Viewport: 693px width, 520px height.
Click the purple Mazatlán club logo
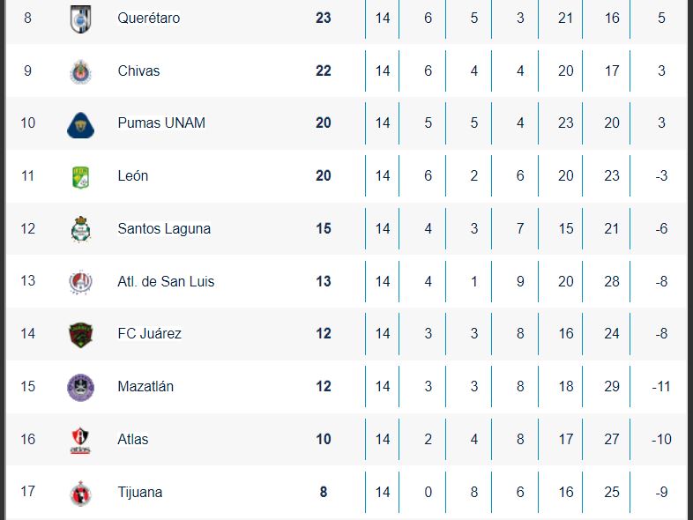[x=80, y=387]
